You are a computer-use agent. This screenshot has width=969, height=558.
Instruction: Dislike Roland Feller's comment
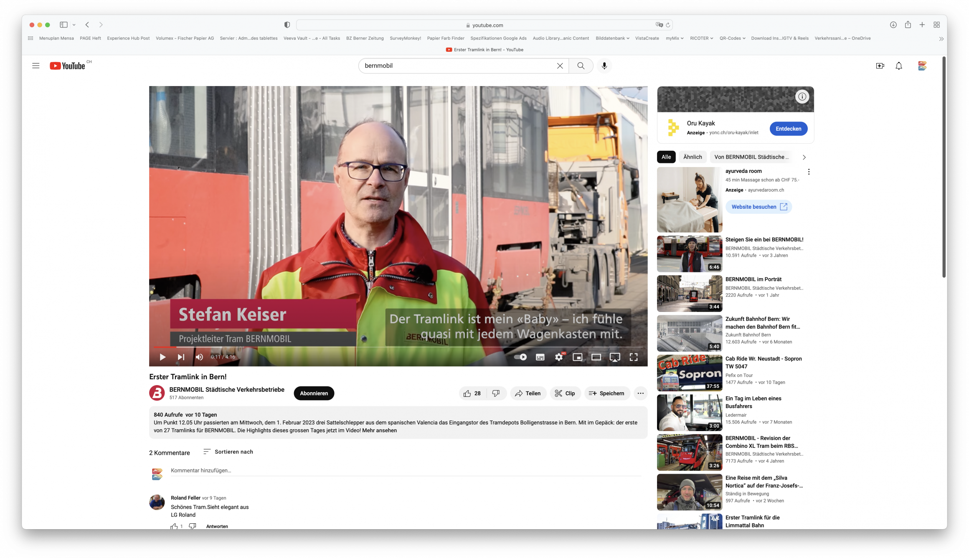(192, 527)
